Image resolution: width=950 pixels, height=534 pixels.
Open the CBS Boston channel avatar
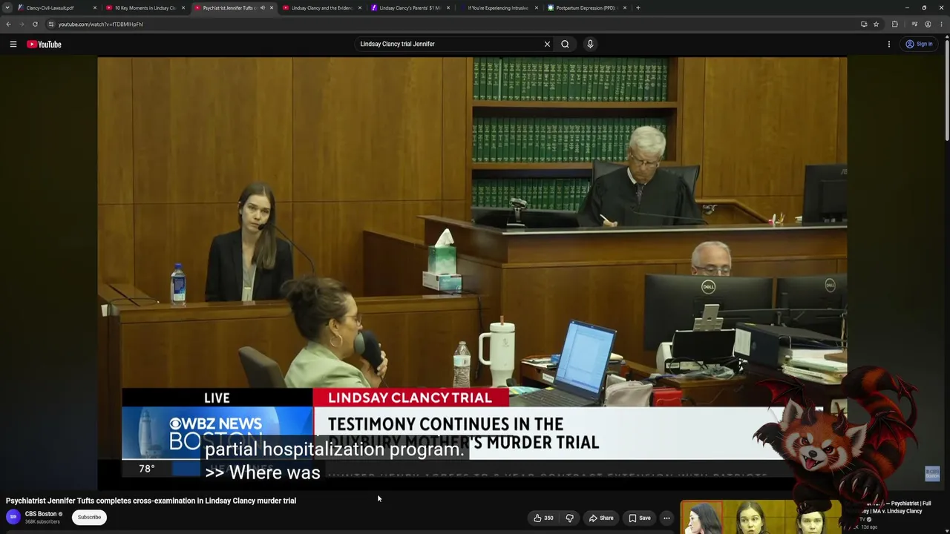click(13, 517)
